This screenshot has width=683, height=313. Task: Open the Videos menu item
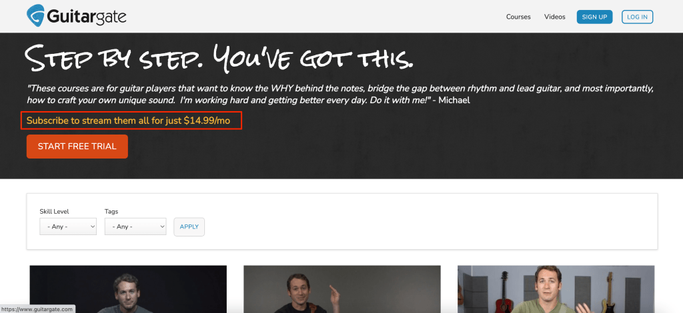tap(554, 17)
